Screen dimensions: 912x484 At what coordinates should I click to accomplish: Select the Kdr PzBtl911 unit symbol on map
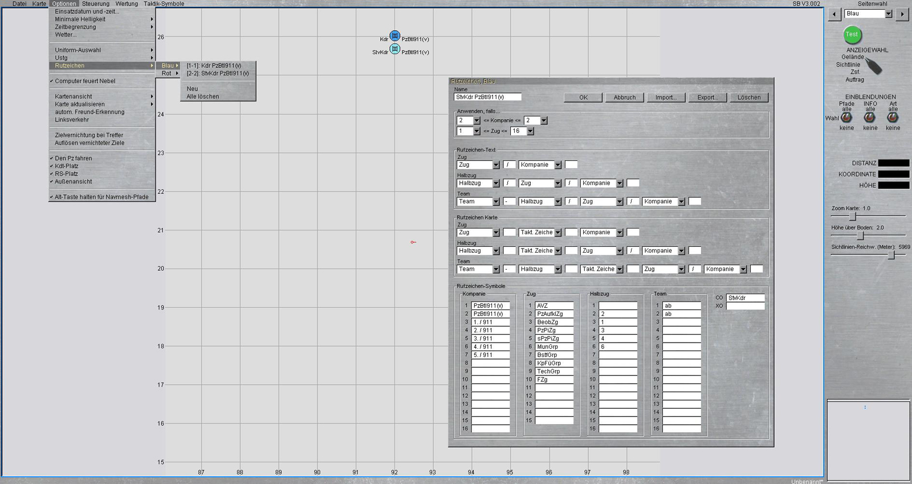click(394, 36)
